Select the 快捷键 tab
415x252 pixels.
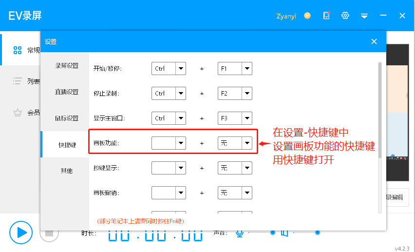(x=65, y=144)
